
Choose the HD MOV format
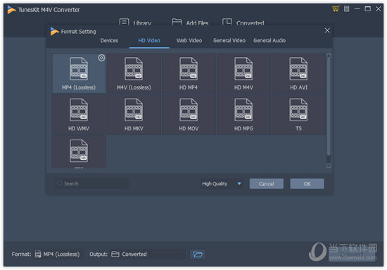pyautogui.click(x=189, y=115)
